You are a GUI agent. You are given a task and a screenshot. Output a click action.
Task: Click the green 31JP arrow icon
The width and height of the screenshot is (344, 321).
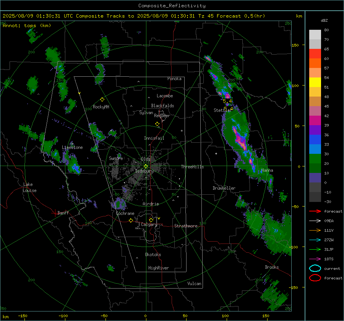click(315, 249)
